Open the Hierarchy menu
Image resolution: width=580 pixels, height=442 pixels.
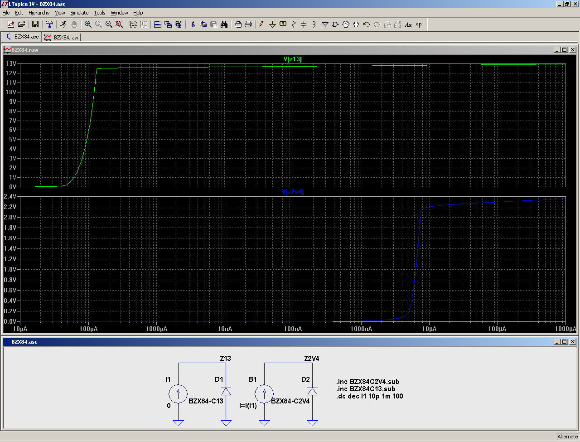coord(39,13)
